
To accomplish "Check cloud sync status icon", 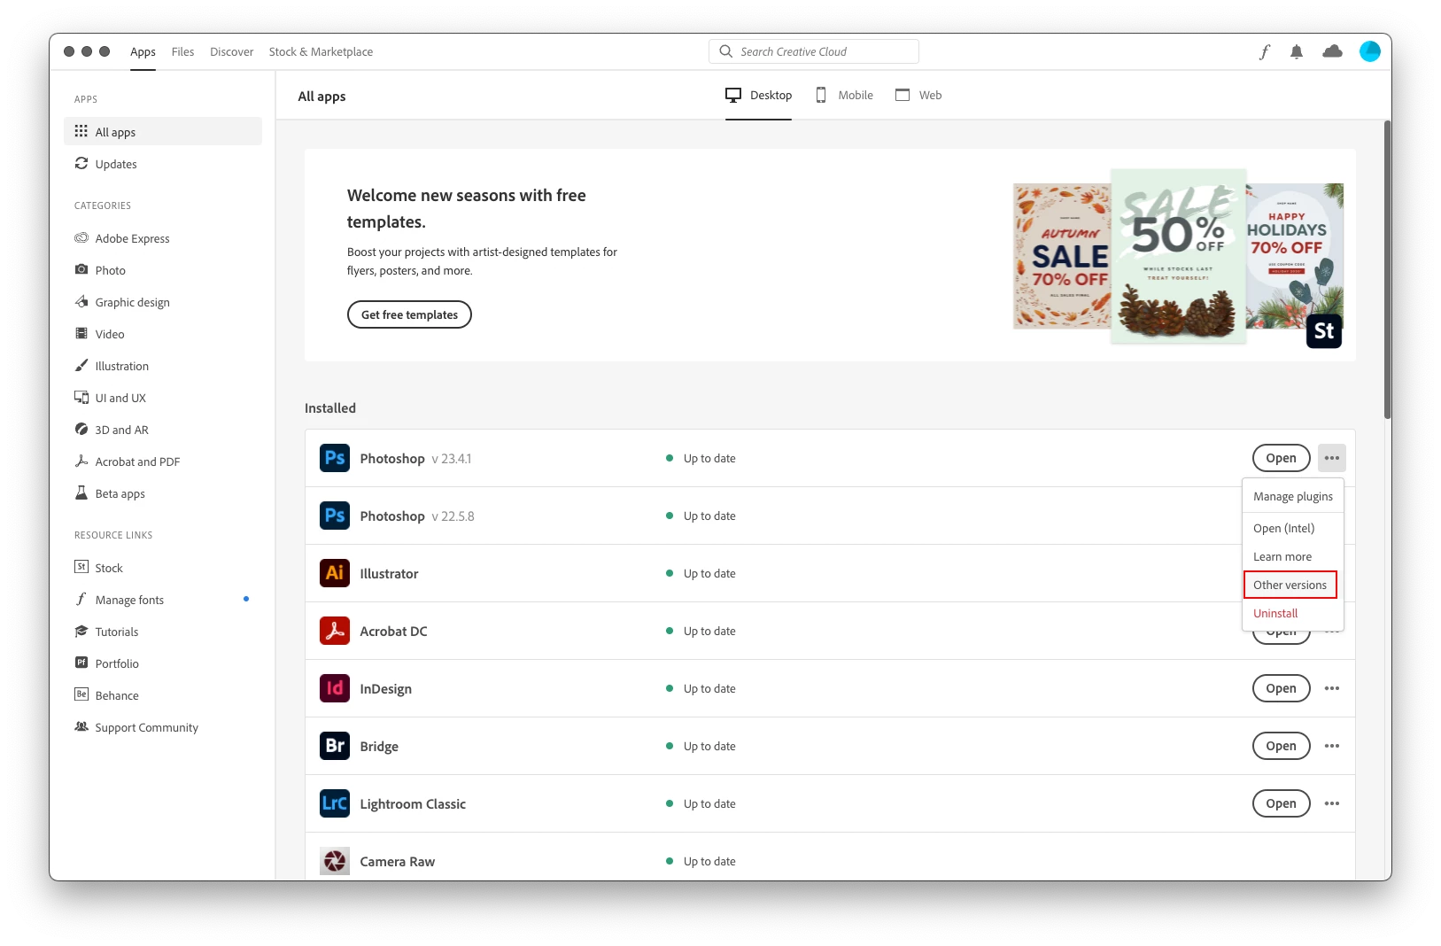I will (1332, 51).
